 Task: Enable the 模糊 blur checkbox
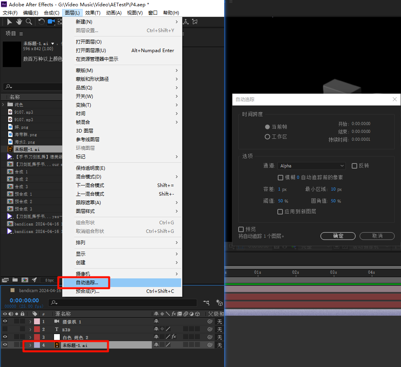[281, 178]
